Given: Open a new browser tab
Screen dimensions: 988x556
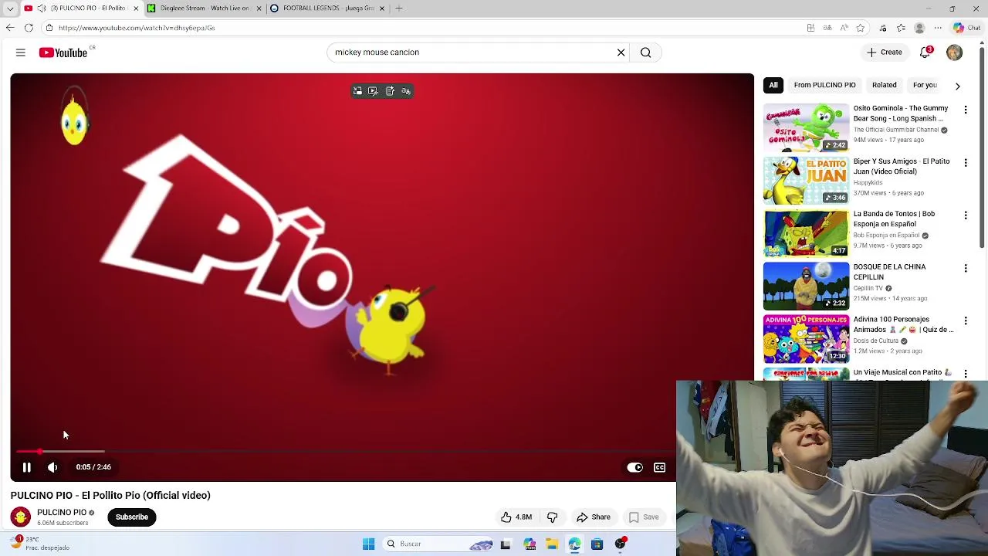Looking at the screenshot, I should click(x=399, y=8).
